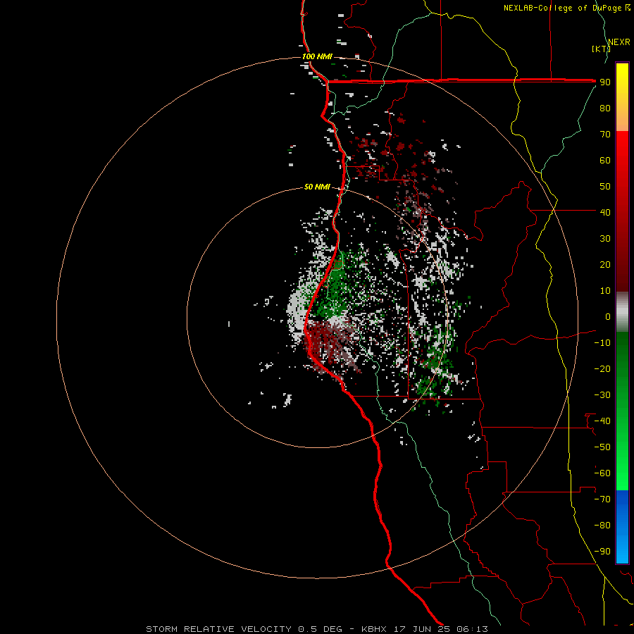Click the "-60" scale value

pos(602,473)
